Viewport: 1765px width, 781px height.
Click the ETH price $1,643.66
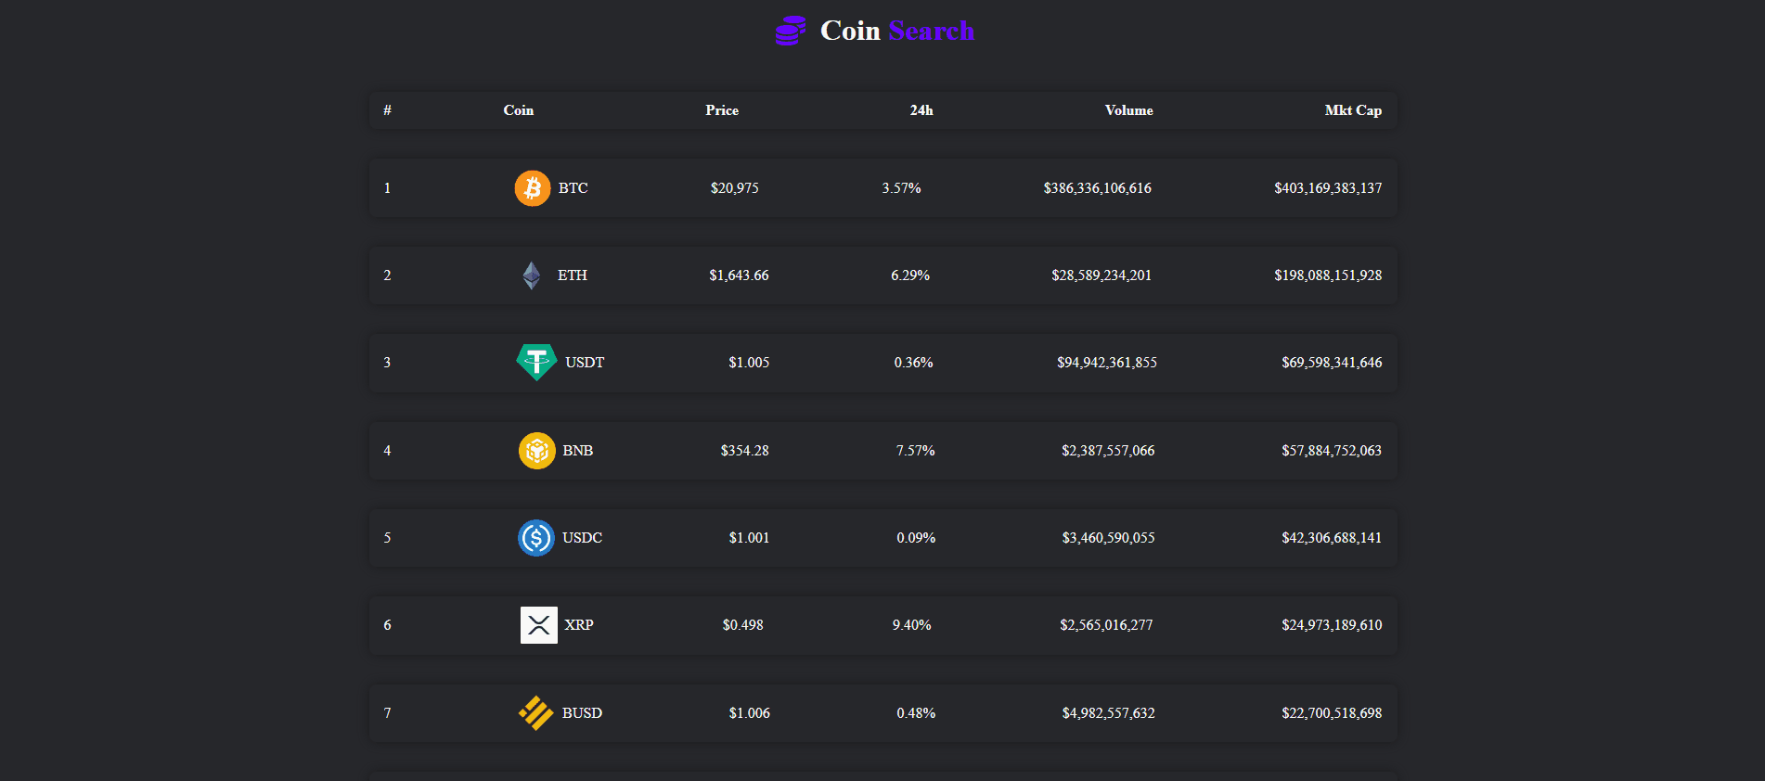click(x=740, y=275)
